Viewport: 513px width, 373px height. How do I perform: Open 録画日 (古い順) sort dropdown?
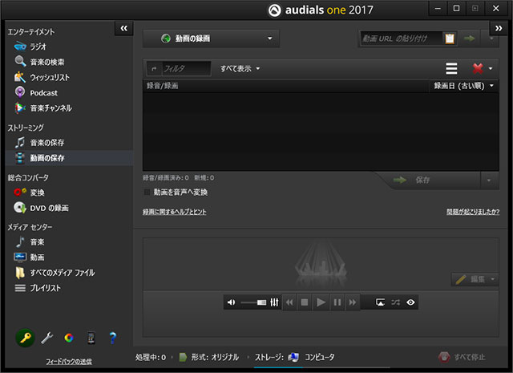pos(463,86)
